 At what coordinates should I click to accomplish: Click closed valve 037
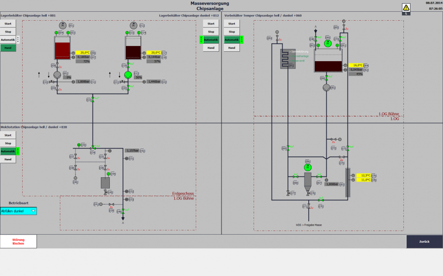point(75,157)
